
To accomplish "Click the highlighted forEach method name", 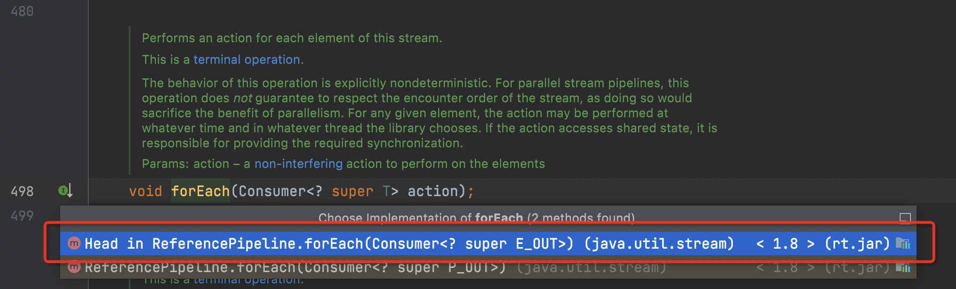I will 200,191.
